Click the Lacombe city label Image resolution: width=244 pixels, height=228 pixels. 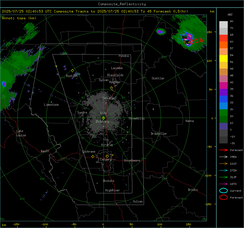point(117,68)
